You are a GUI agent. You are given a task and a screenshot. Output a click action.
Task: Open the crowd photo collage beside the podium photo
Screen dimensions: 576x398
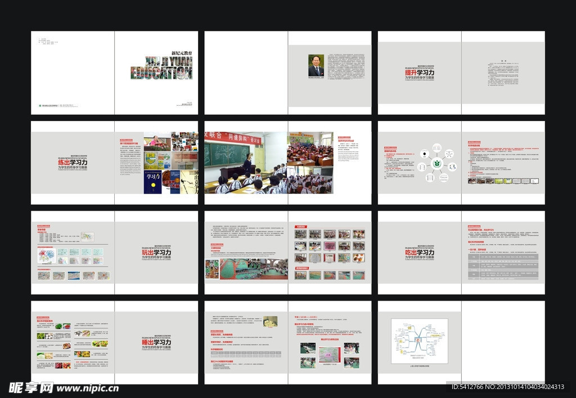(184, 141)
